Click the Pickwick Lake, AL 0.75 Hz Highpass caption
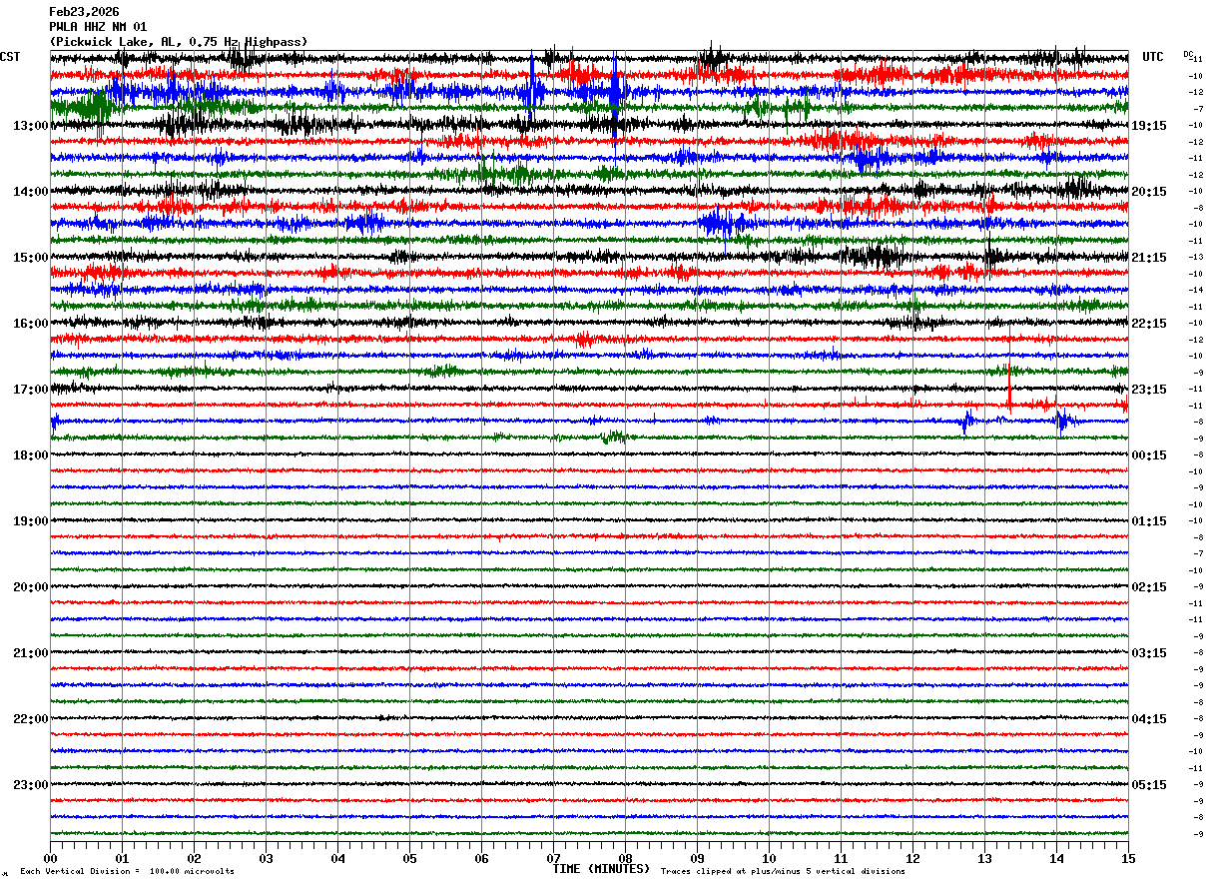The height and width of the screenshot is (885, 1208). tap(179, 42)
